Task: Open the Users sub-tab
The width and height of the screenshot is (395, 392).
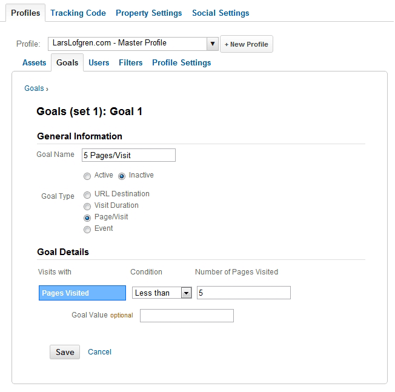Action: (99, 62)
